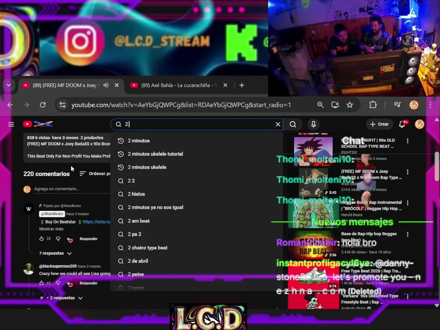Open more options for Reggae Boom Bap BRÓCOLI
Screen dimensions: 440x330
pyautogui.click(x=407, y=203)
